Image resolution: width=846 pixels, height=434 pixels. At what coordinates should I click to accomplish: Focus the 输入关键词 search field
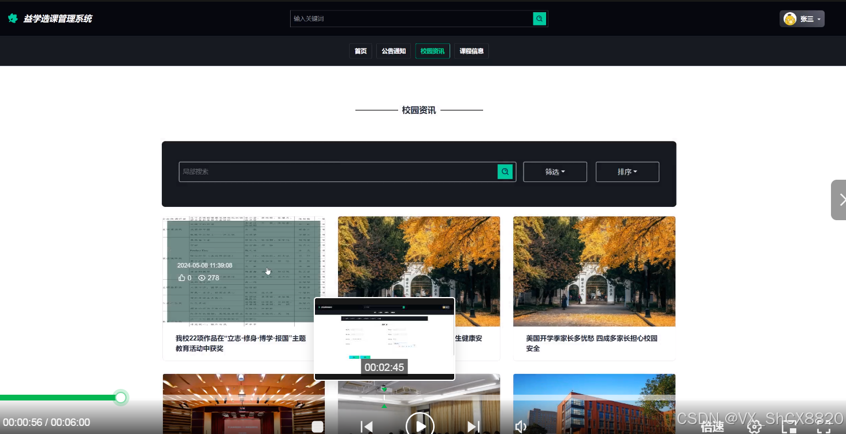tap(411, 18)
